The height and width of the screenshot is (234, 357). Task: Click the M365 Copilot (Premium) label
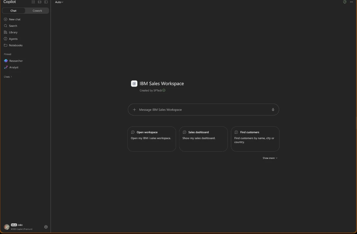[22, 229]
